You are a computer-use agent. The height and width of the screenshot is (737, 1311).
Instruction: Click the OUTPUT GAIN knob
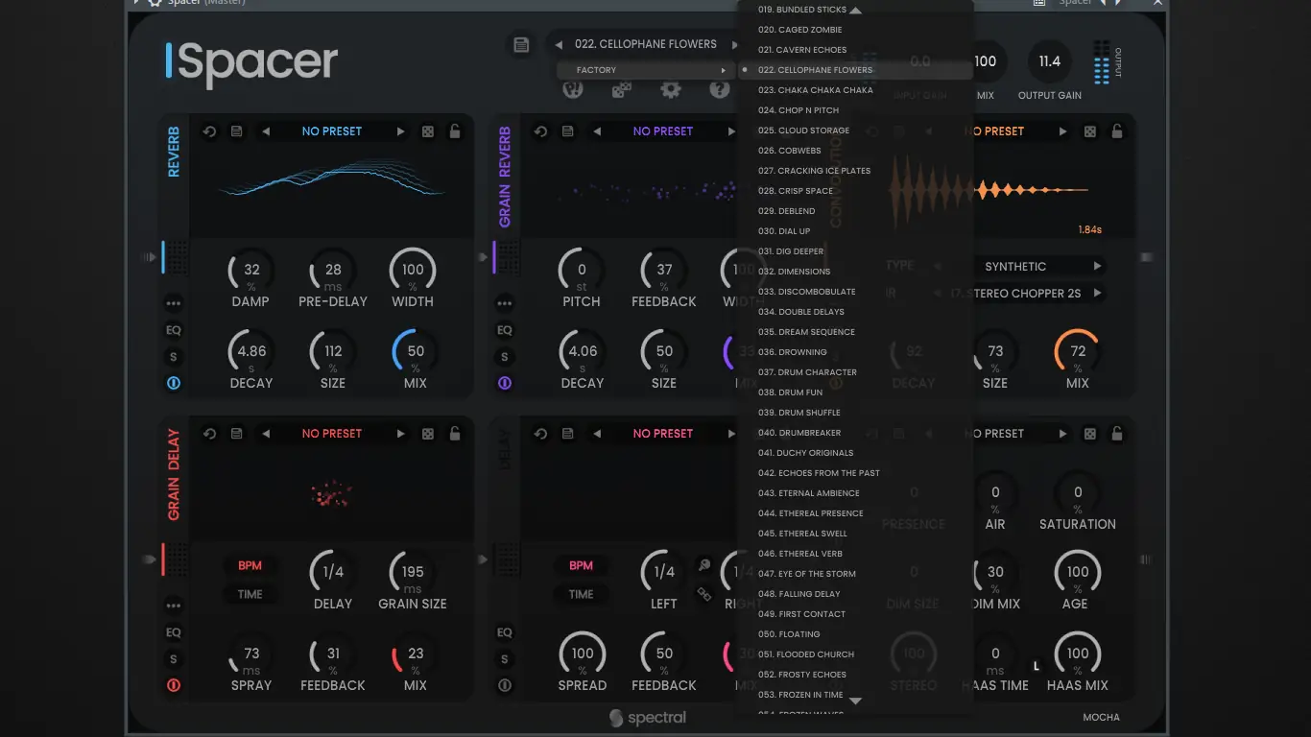click(x=1050, y=61)
